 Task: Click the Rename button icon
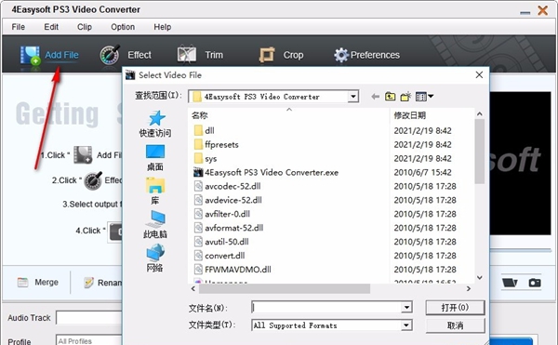88,283
